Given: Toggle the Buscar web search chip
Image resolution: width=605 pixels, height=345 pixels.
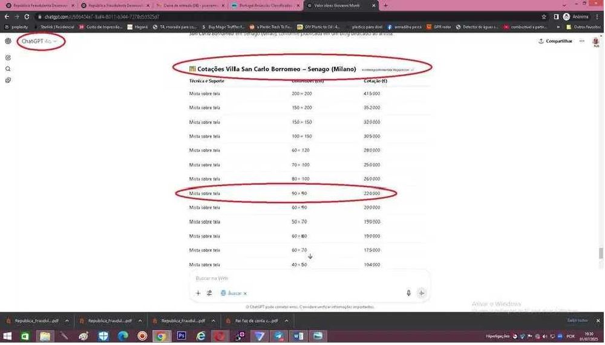Looking at the screenshot, I should pos(232,294).
